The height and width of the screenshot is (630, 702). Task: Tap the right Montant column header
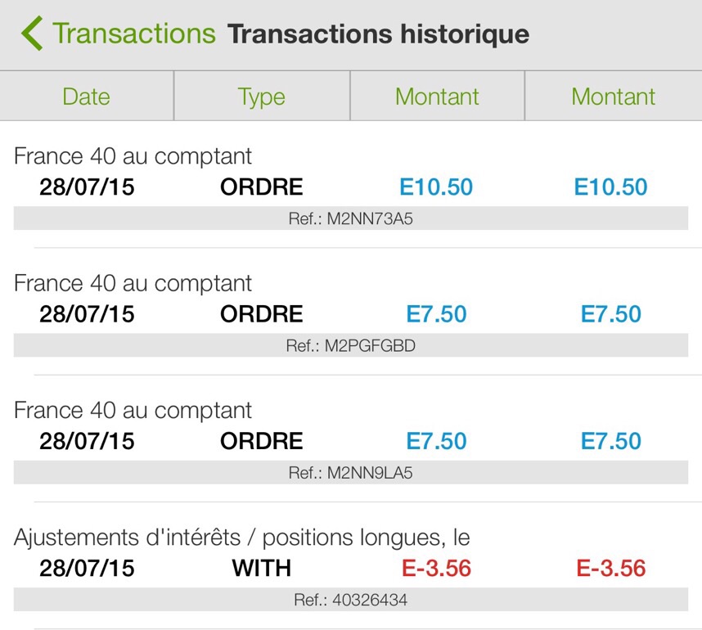[x=613, y=97]
